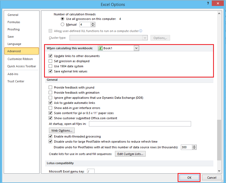Check Ignore other applications using DDE
226x183 pixels.
click(50, 98)
